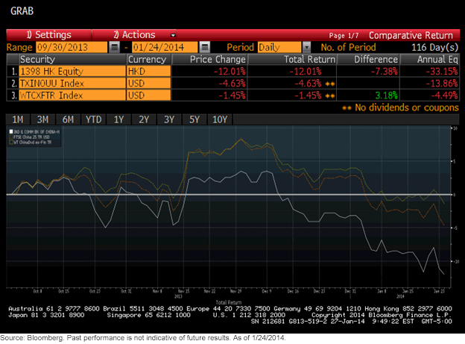Click the -7.38% Difference value

click(x=385, y=72)
